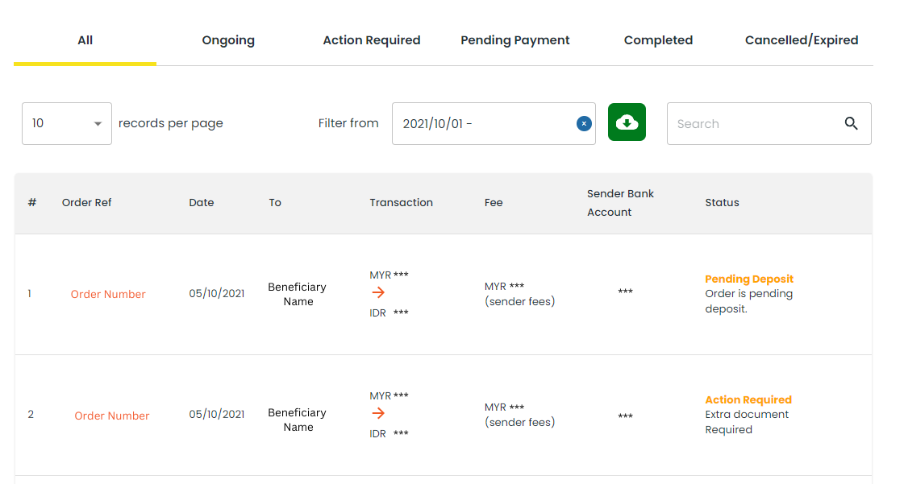Click Beneficiary Name in row 1

click(297, 294)
